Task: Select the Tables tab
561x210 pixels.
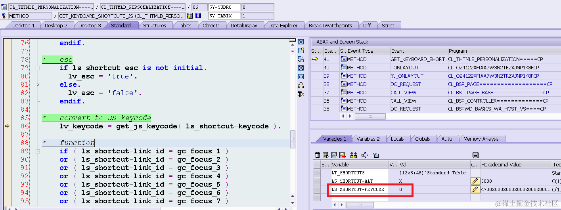Action: coord(184,25)
